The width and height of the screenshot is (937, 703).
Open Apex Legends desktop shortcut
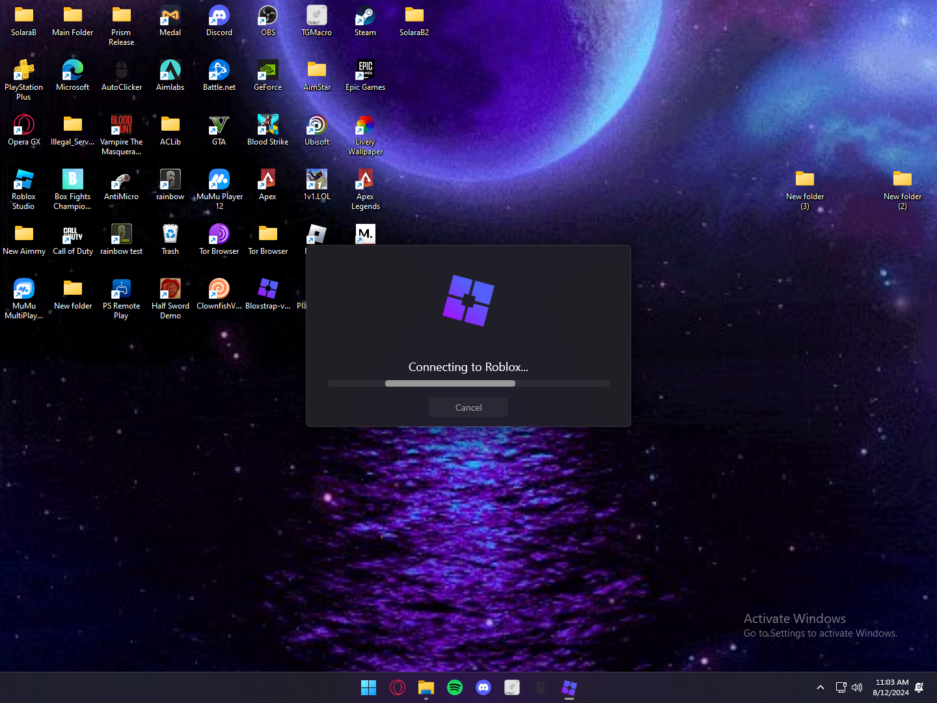pyautogui.click(x=365, y=189)
